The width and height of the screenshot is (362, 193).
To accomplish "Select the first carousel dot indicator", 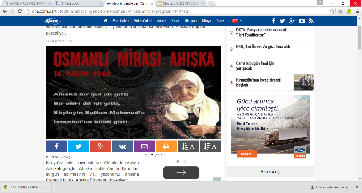I will pyautogui.click(x=178, y=161).
